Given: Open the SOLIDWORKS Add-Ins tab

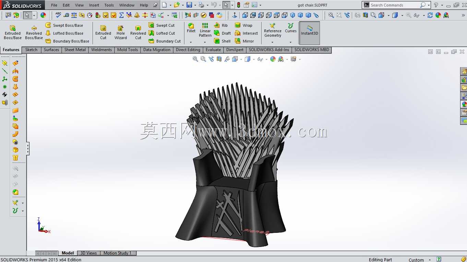Looking at the screenshot, I should [x=269, y=50].
